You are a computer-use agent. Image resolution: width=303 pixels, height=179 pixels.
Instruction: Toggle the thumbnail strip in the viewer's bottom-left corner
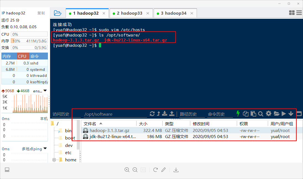(x=7, y=170)
